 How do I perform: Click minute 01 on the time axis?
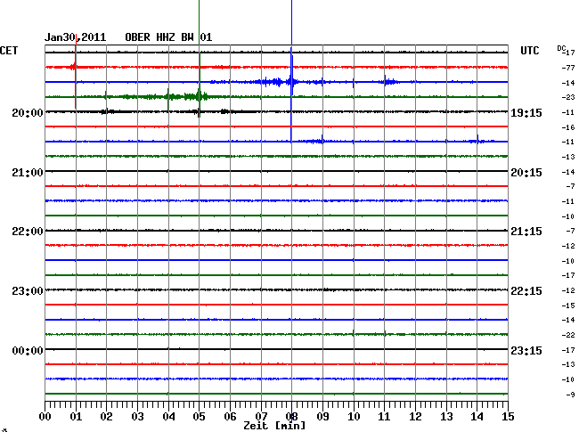(x=76, y=417)
